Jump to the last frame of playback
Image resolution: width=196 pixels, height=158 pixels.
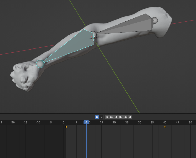point(130,117)
